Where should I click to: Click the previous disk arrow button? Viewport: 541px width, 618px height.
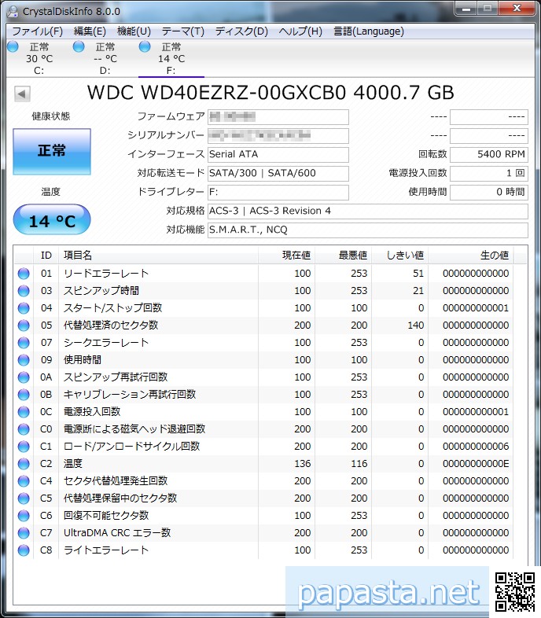click(x=22, y=94)
